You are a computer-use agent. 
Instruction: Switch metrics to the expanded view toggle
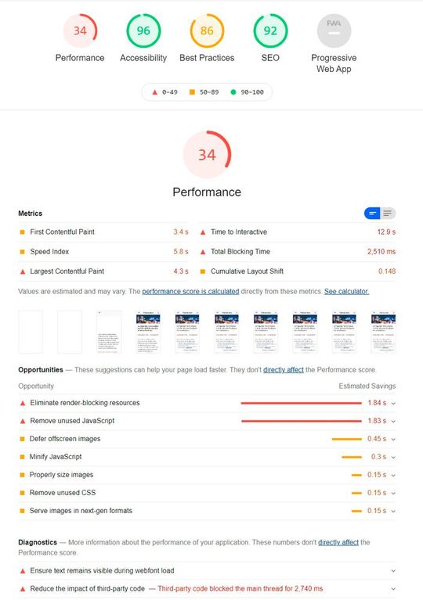pyautogui.click(x=388, y=213)
